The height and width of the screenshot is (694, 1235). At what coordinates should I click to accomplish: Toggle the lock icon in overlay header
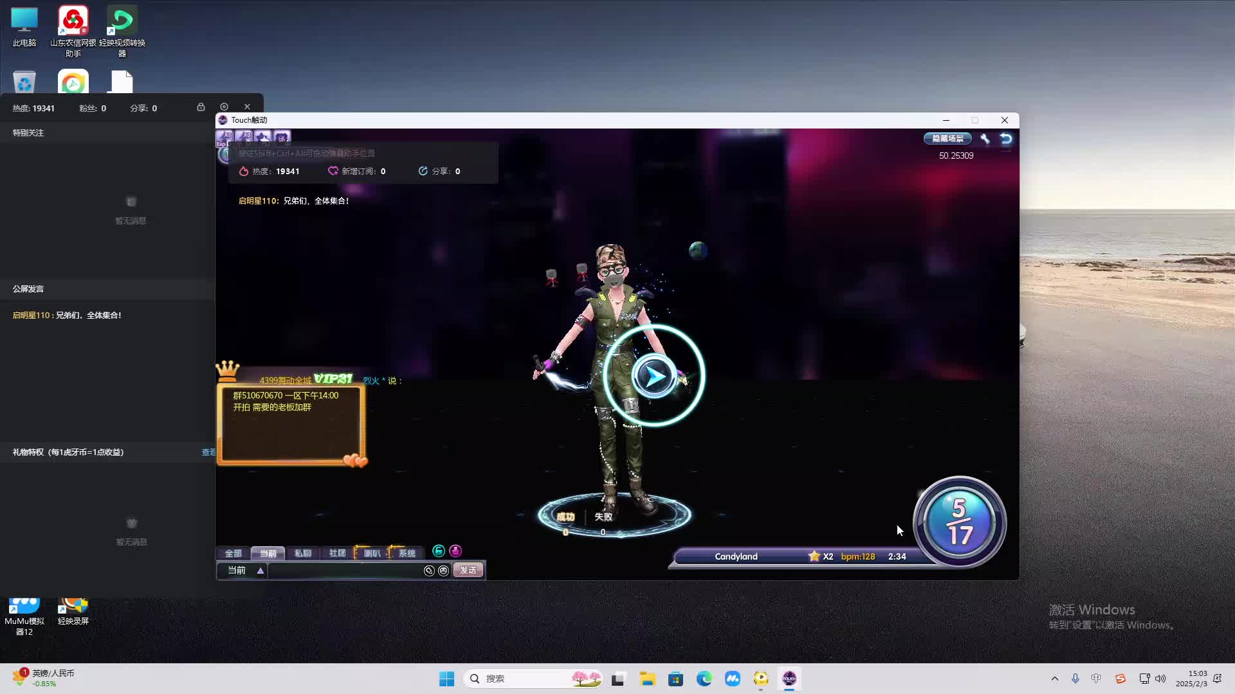point(201,107)
